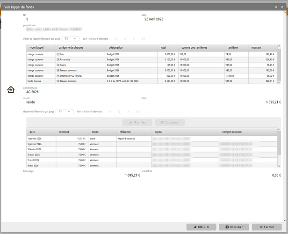The image size is (288, 234).
Task: Select the [3] Assurance charge row
Action: (152, 59)
